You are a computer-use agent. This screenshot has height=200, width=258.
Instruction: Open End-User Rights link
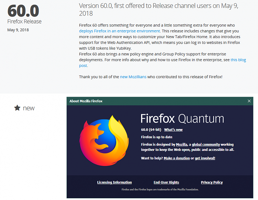pyautogui.click(x=166, y=182)
